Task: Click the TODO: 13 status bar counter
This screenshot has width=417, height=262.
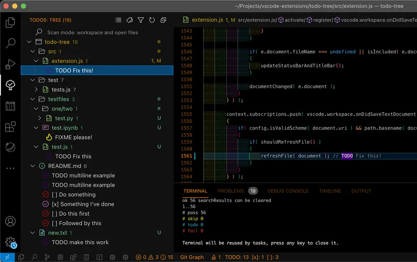Action: point(237,257)
